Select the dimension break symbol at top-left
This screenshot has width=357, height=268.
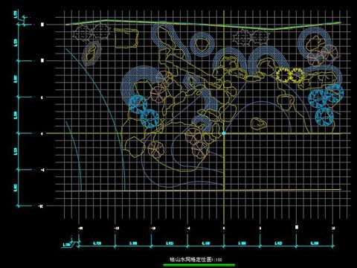(x=24, y=21)
